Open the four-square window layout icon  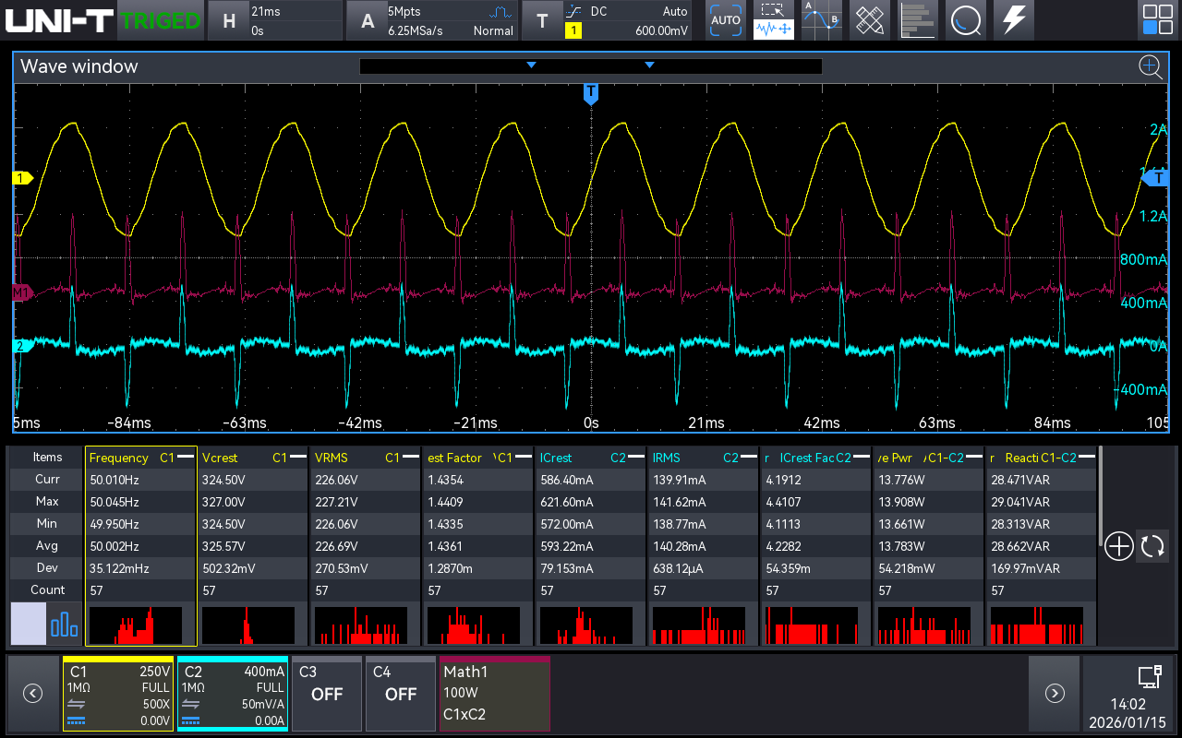(x=1157, y=19)
